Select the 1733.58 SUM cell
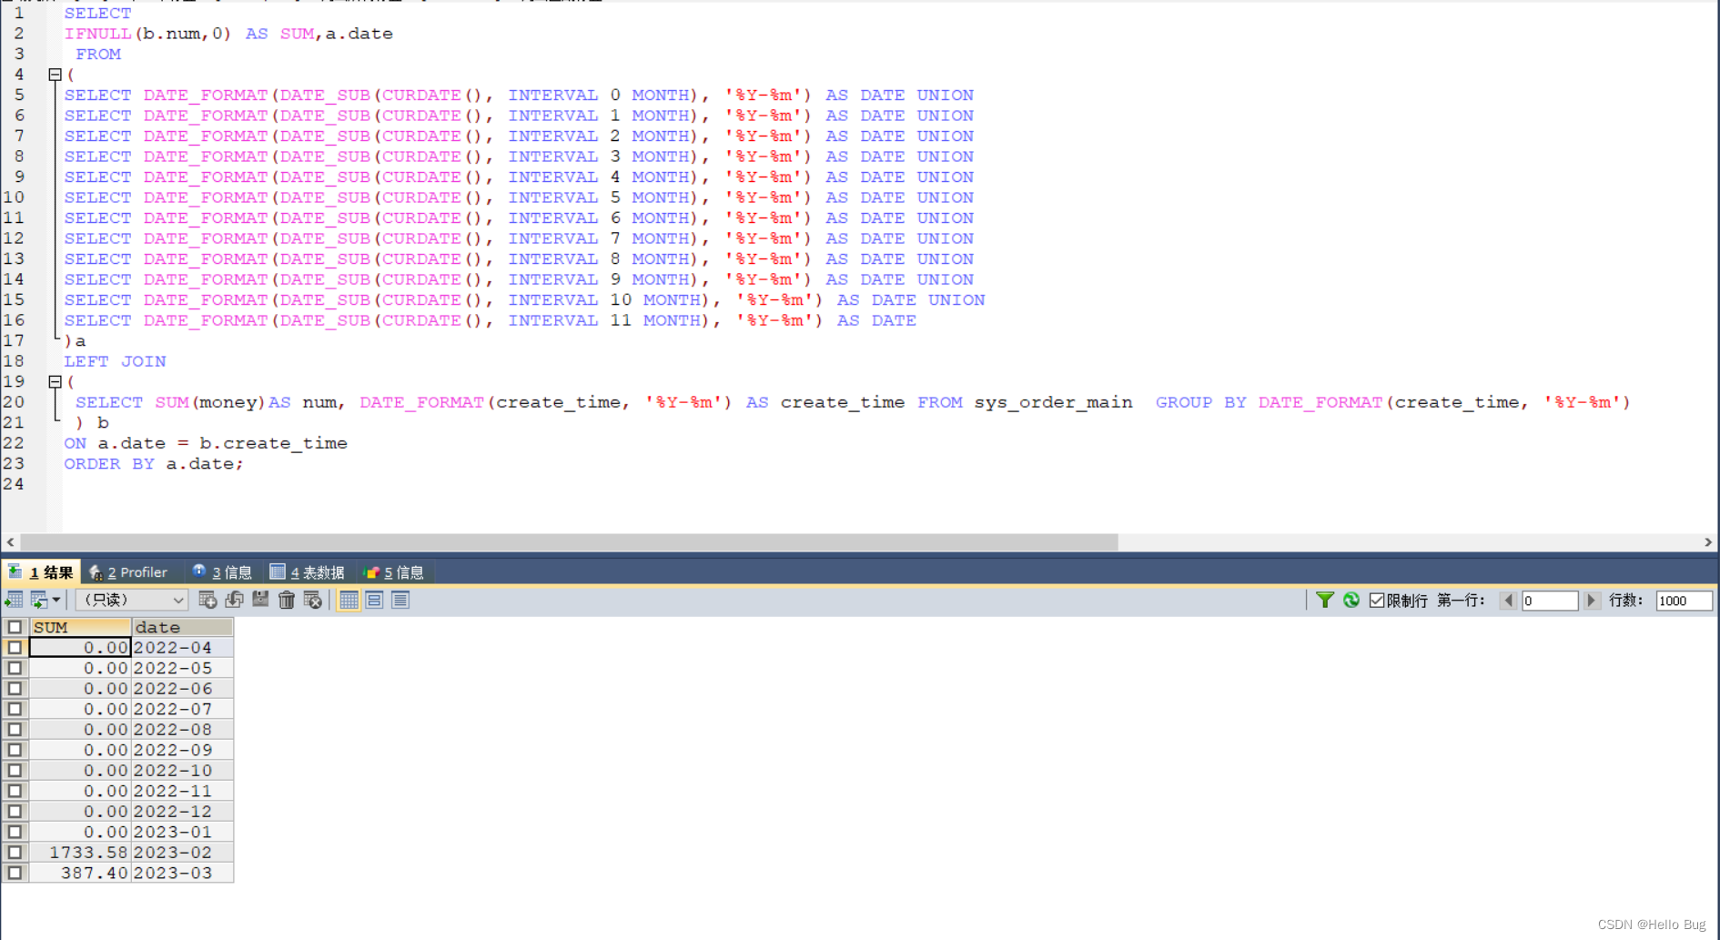This screenshot has height=940, width=1720. (80, 853)
